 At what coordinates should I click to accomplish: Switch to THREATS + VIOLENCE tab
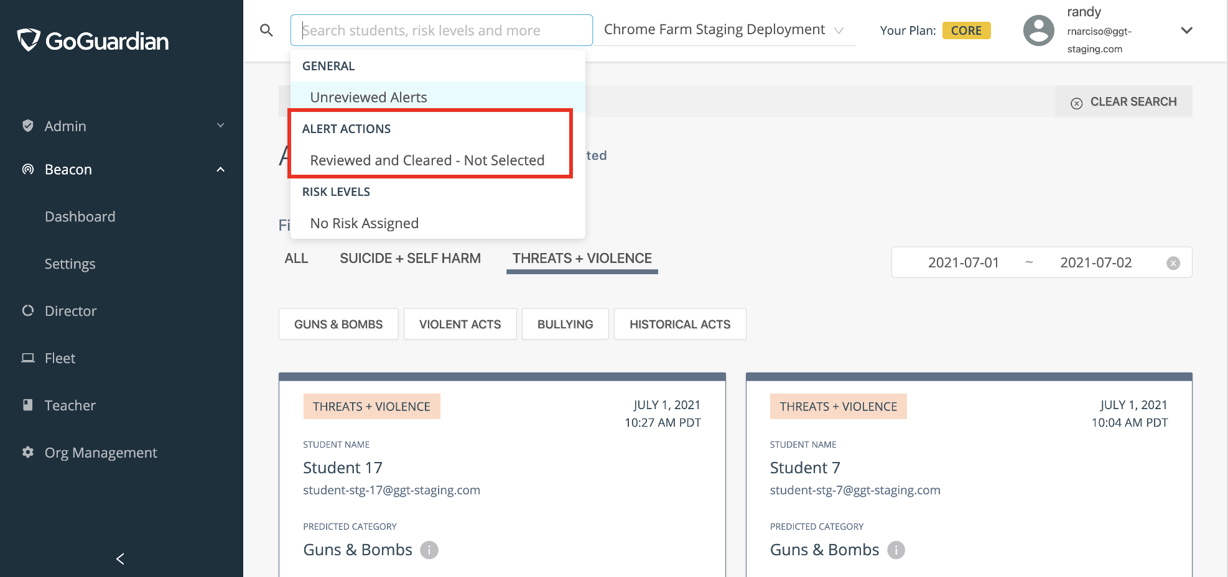click(x=582, y=258)
